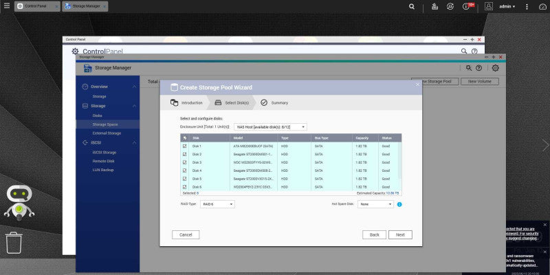
Task: Uncheck the Disk 1 checkbox
Action: pos(184,146)
